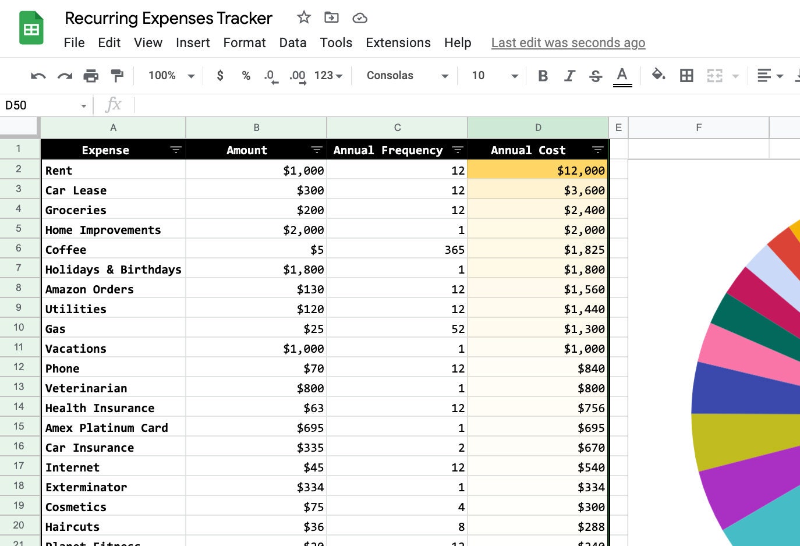The image size is (800, 546).
Task: Open the Borders menu icon
Action: pyautogui.click(x=686, y=75)
